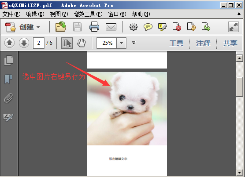Toggle the selection tool for text and images
This screenshot has width=245, height=177.
coord(67,43)
